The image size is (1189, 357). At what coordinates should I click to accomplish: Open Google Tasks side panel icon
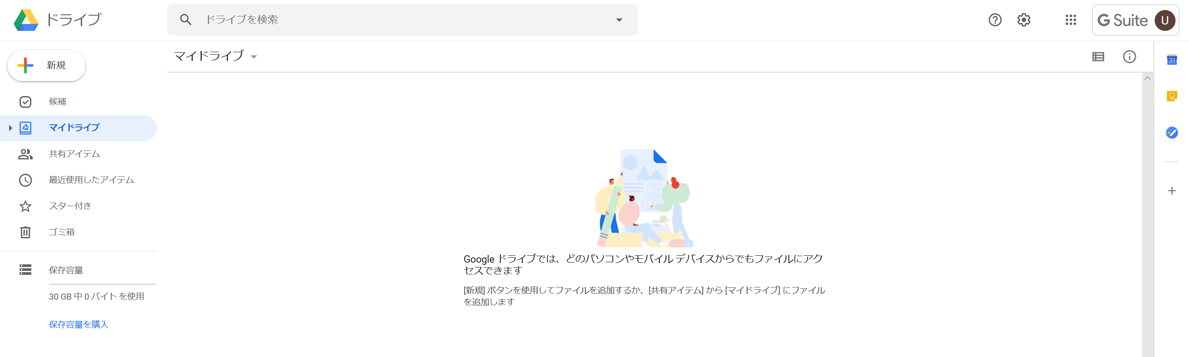click(1172, 133)
